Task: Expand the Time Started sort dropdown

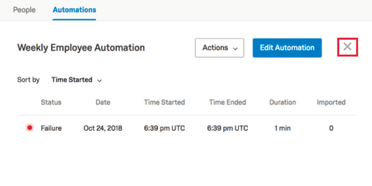Action: pos(77,80)
